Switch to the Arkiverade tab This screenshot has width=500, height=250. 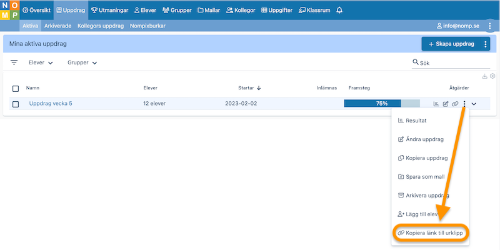point(57,26)
